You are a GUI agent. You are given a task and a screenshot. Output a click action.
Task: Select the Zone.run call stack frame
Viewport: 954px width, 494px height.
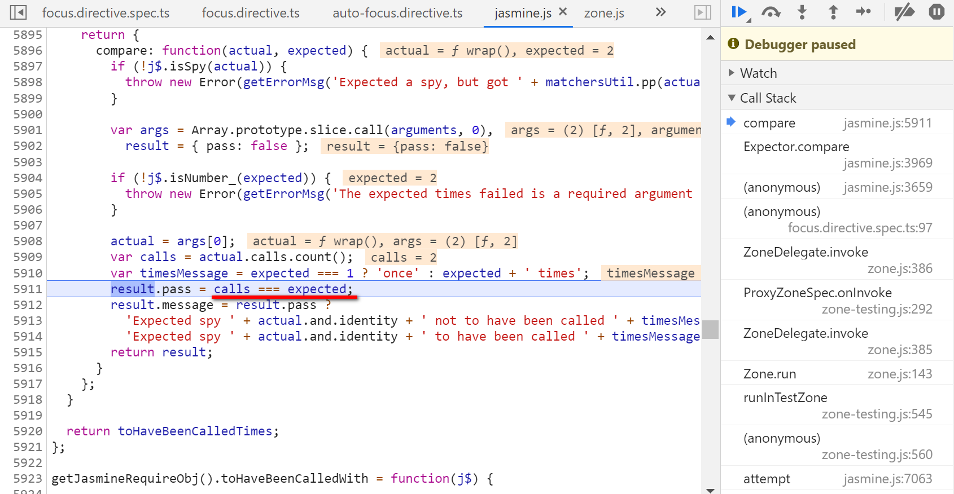837,374
